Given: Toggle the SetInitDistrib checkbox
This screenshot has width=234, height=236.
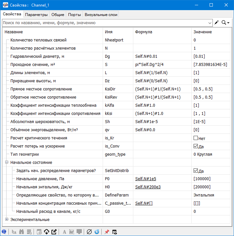Looking at the screenshot, I should (x=196, y=171).
